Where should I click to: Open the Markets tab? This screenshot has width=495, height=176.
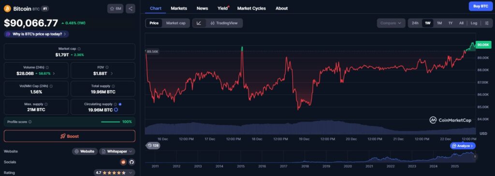click(179, 9)
